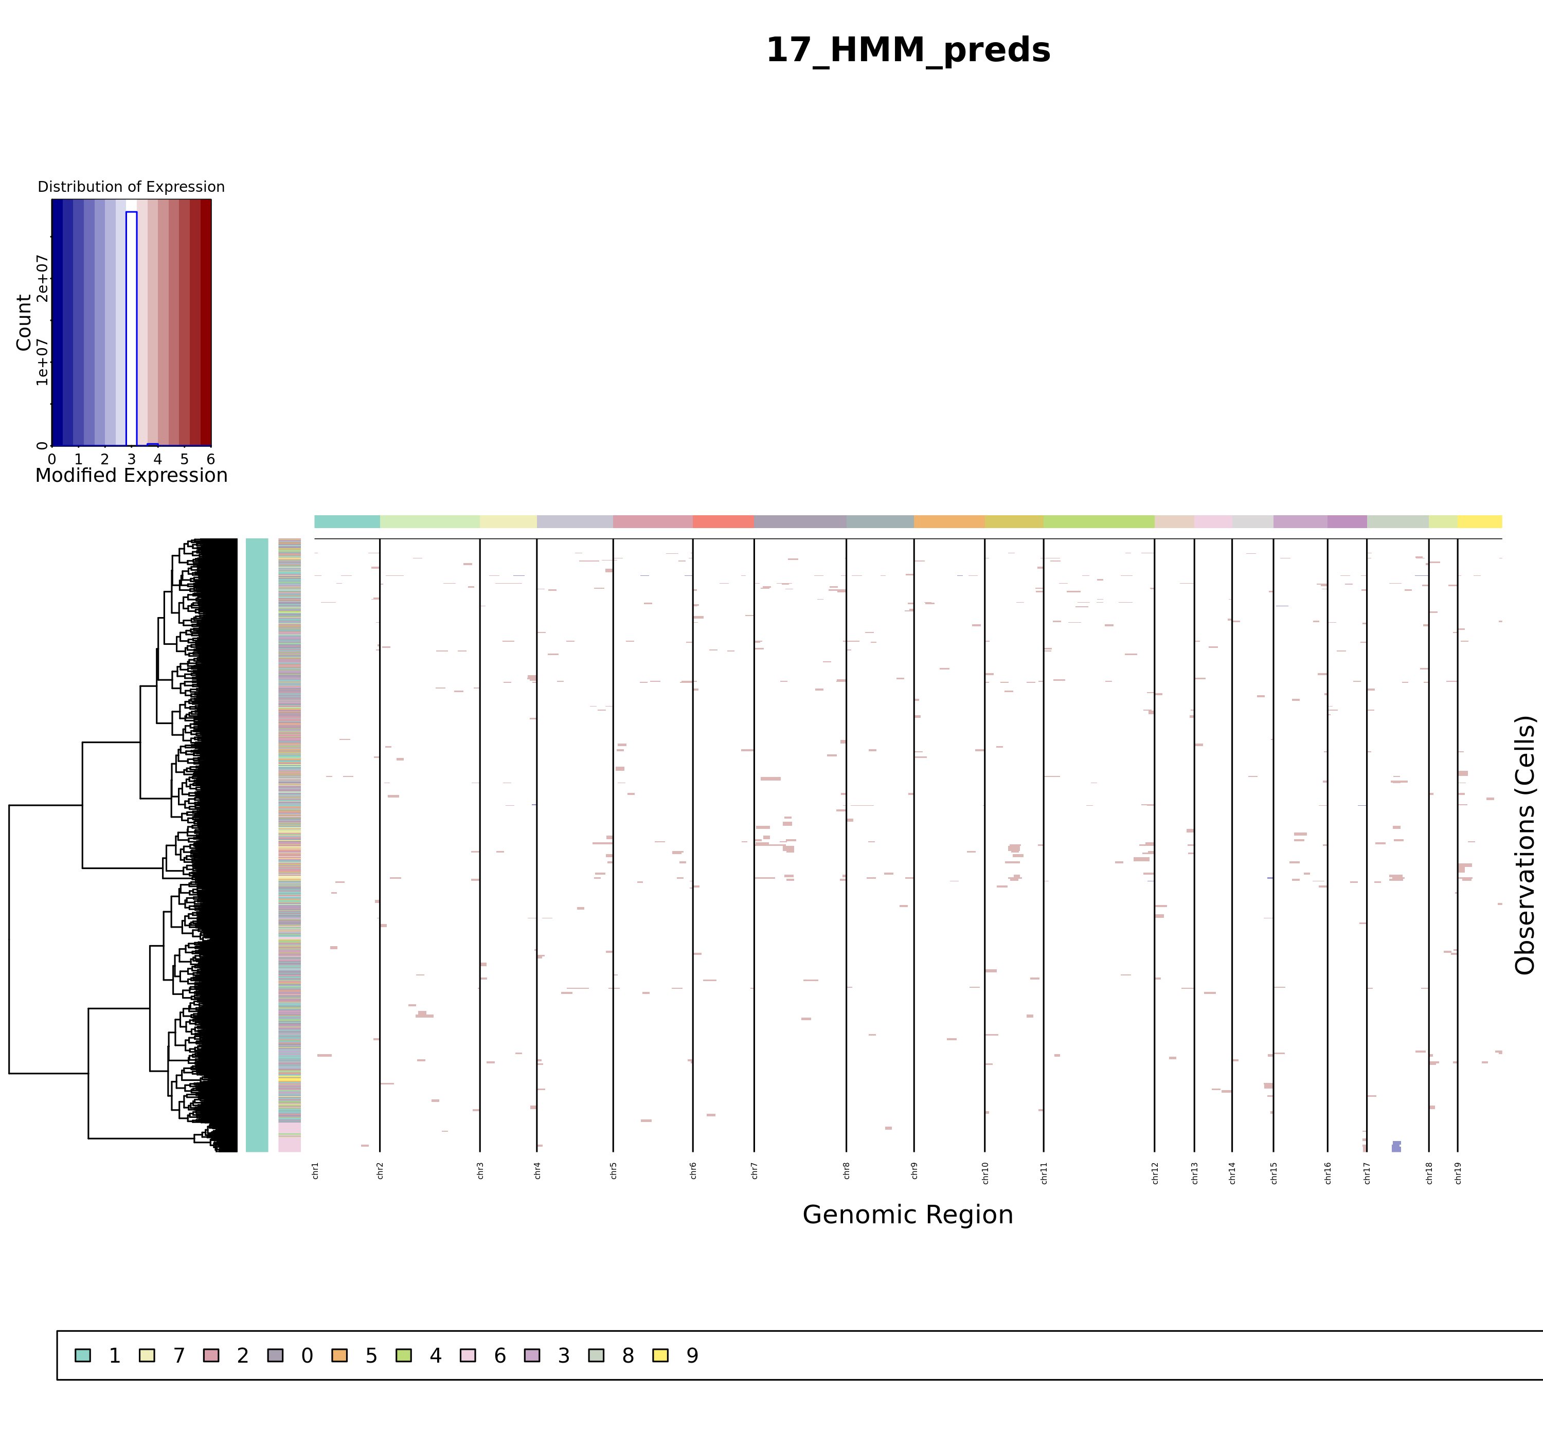Click the legend swatch labeled 5

point(339,1355)
